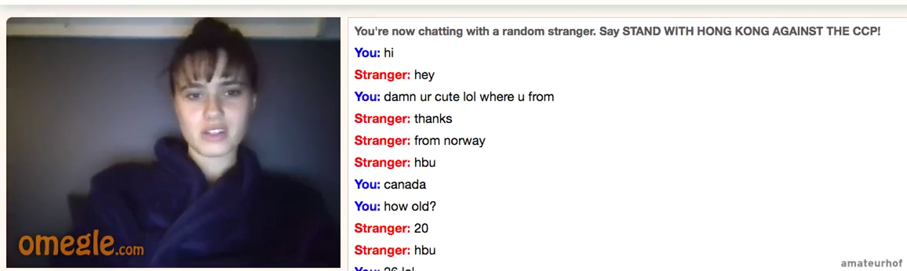Click the 'Stranger: hey' message
Image resolution: width=907 pixels, height=271 pixels.
point(394,75)
